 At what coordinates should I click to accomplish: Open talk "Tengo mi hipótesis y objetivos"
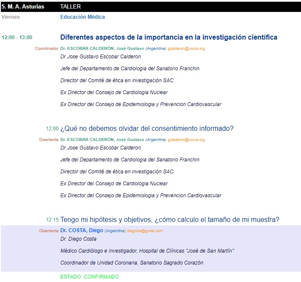(x=170, y=219)
